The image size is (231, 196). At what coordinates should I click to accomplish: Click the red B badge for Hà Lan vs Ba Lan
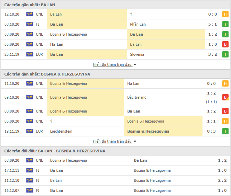225,44
